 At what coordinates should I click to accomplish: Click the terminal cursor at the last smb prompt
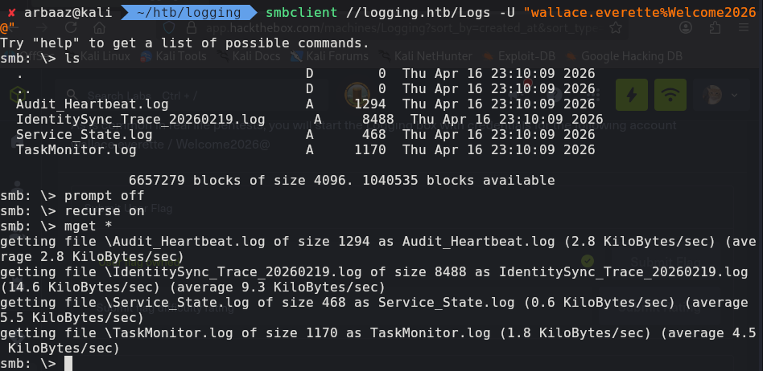pos(68,363)
